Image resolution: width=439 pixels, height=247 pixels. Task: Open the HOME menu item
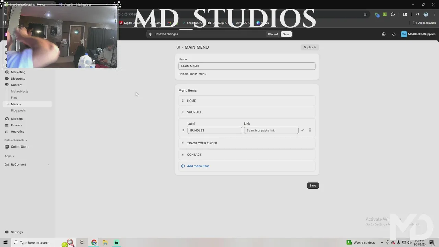[247, 101]
